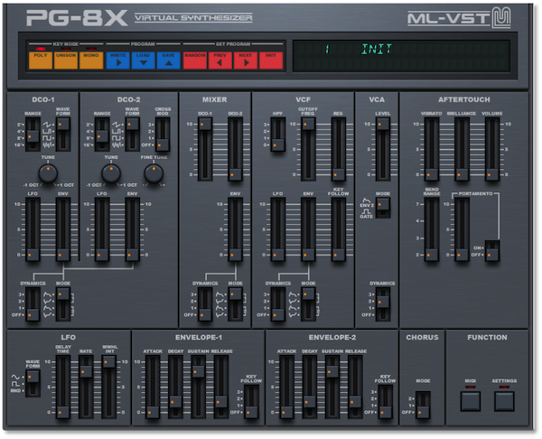Click the MIXER envelope MODE switch

point(235,304)
